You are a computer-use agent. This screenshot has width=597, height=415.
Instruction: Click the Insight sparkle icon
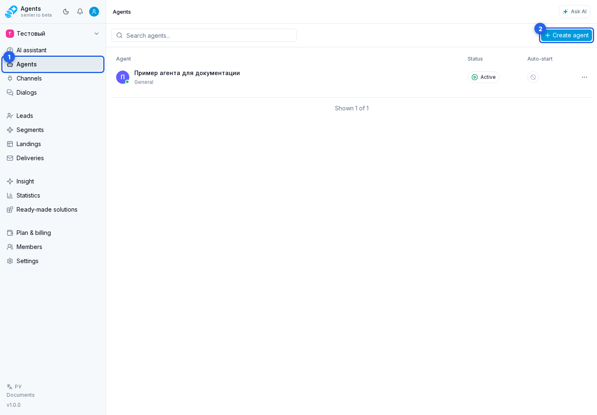[10, 181]
